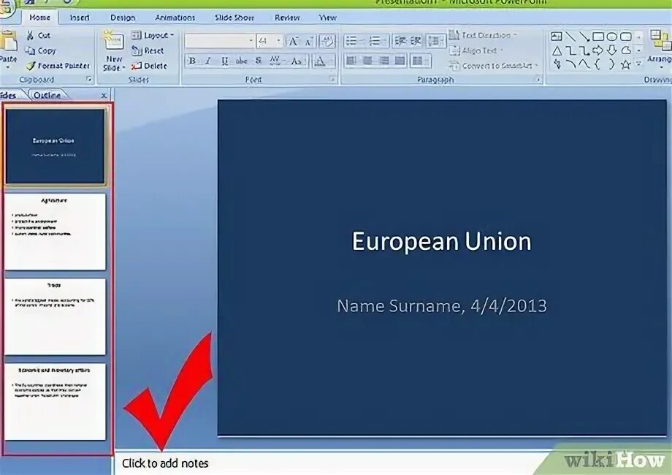Open the Layout dropdown
672x475 pixels.
pyautogui.click(x=153, y=35)
